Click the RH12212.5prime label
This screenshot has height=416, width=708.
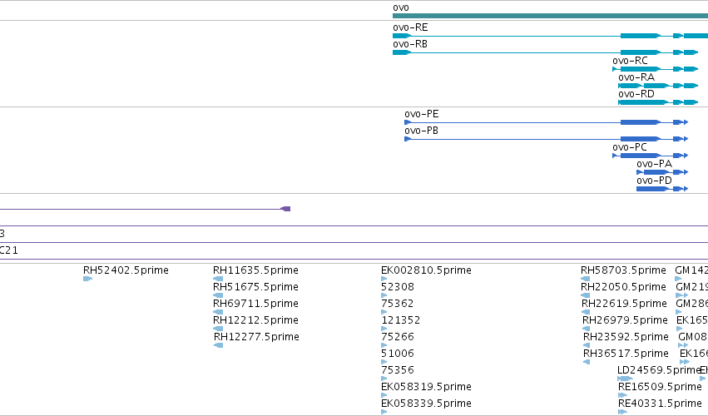pyautogui.click(x=255, y=320)
